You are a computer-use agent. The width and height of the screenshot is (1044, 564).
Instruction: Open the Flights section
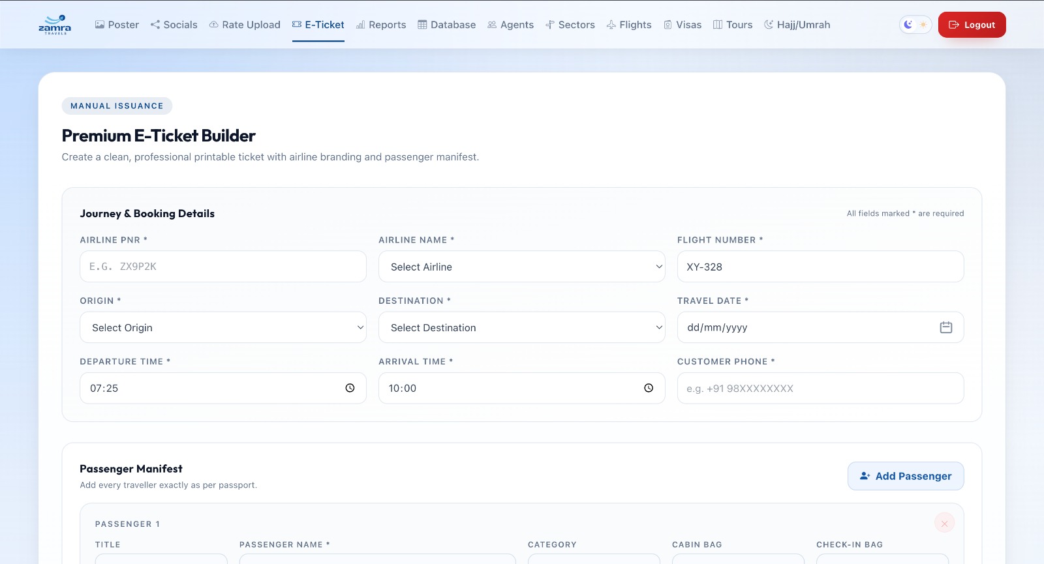(x=629, y=25)
